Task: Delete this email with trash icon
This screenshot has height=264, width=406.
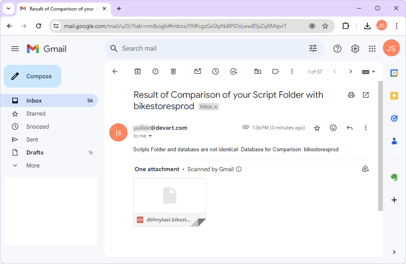Action: pos(173,71)
